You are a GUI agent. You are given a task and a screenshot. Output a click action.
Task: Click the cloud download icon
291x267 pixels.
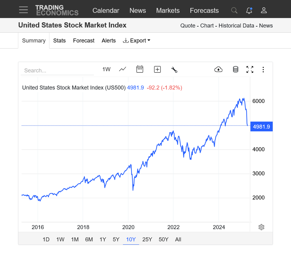[218, 69]
